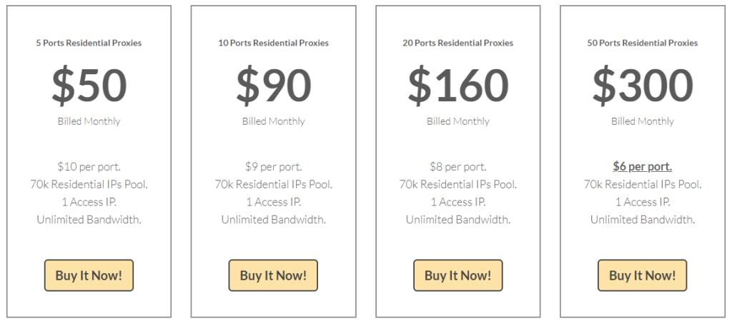Click Buy It Now for $50 plan
The width and height of the screenshot is (732, 321).
point(89,275)
